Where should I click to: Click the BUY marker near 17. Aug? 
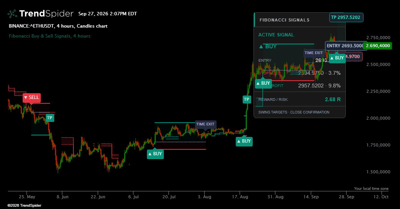[x=244, y=141]
